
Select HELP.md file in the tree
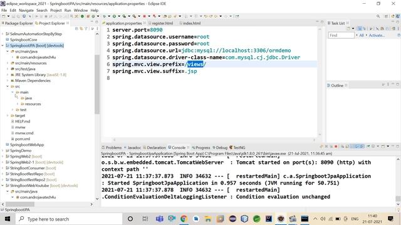click(x=23, y=121)
